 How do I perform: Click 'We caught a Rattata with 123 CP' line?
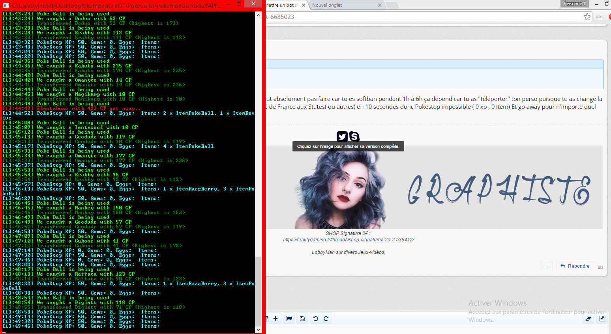pos(69,274)
